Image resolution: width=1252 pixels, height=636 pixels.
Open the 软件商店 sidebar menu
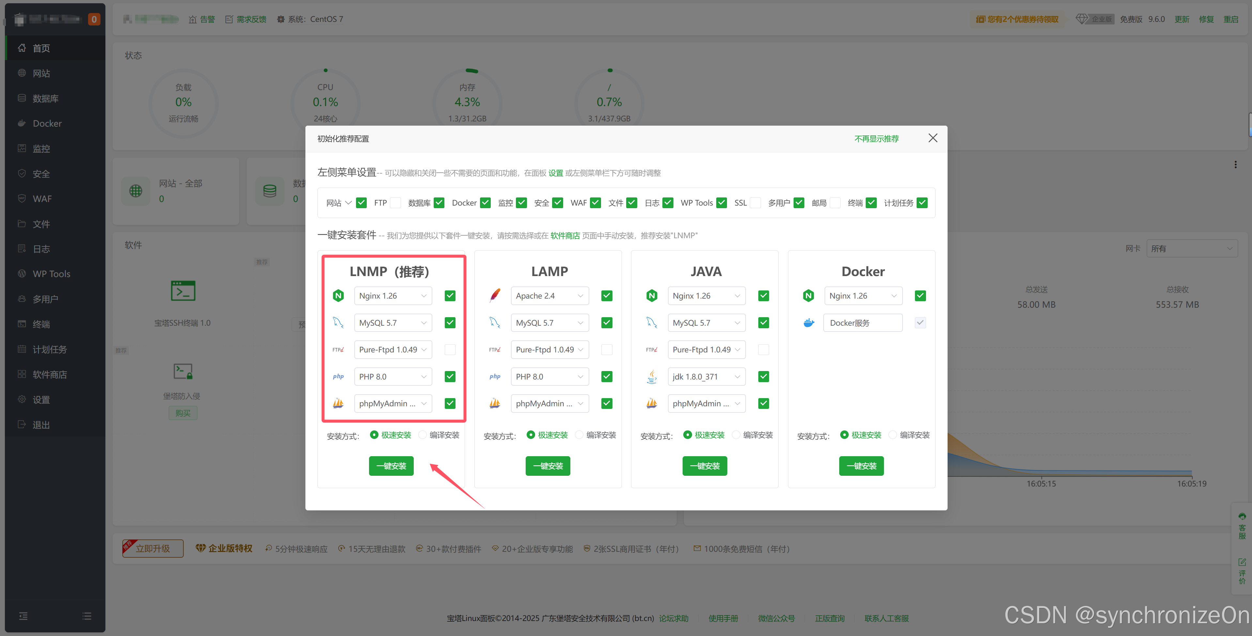(x=50, y=374)
